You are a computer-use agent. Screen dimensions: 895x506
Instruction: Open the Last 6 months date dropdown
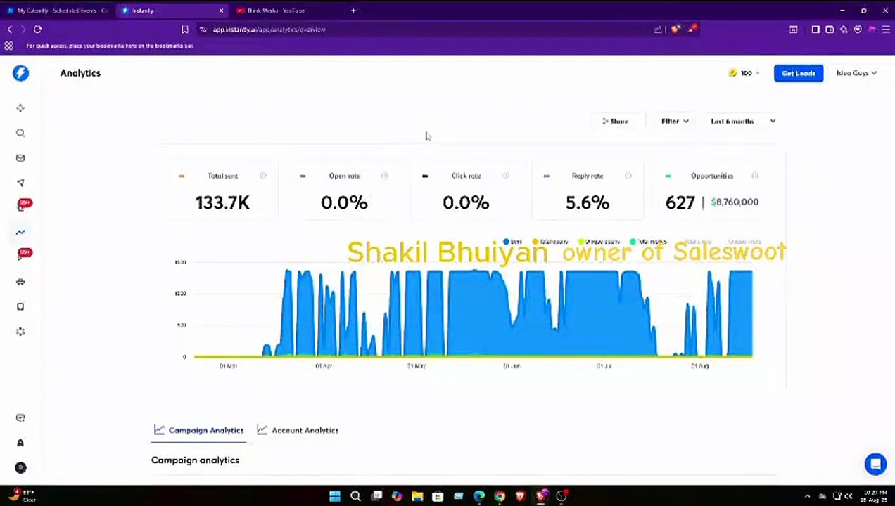(742, 121)
